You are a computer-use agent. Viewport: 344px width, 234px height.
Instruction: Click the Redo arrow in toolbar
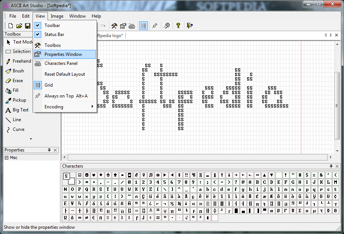tap(103, 26)
